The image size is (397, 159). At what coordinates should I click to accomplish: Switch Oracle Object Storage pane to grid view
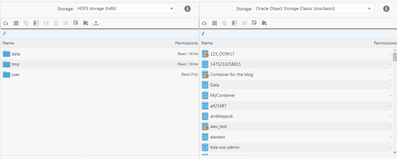[214, 23]
